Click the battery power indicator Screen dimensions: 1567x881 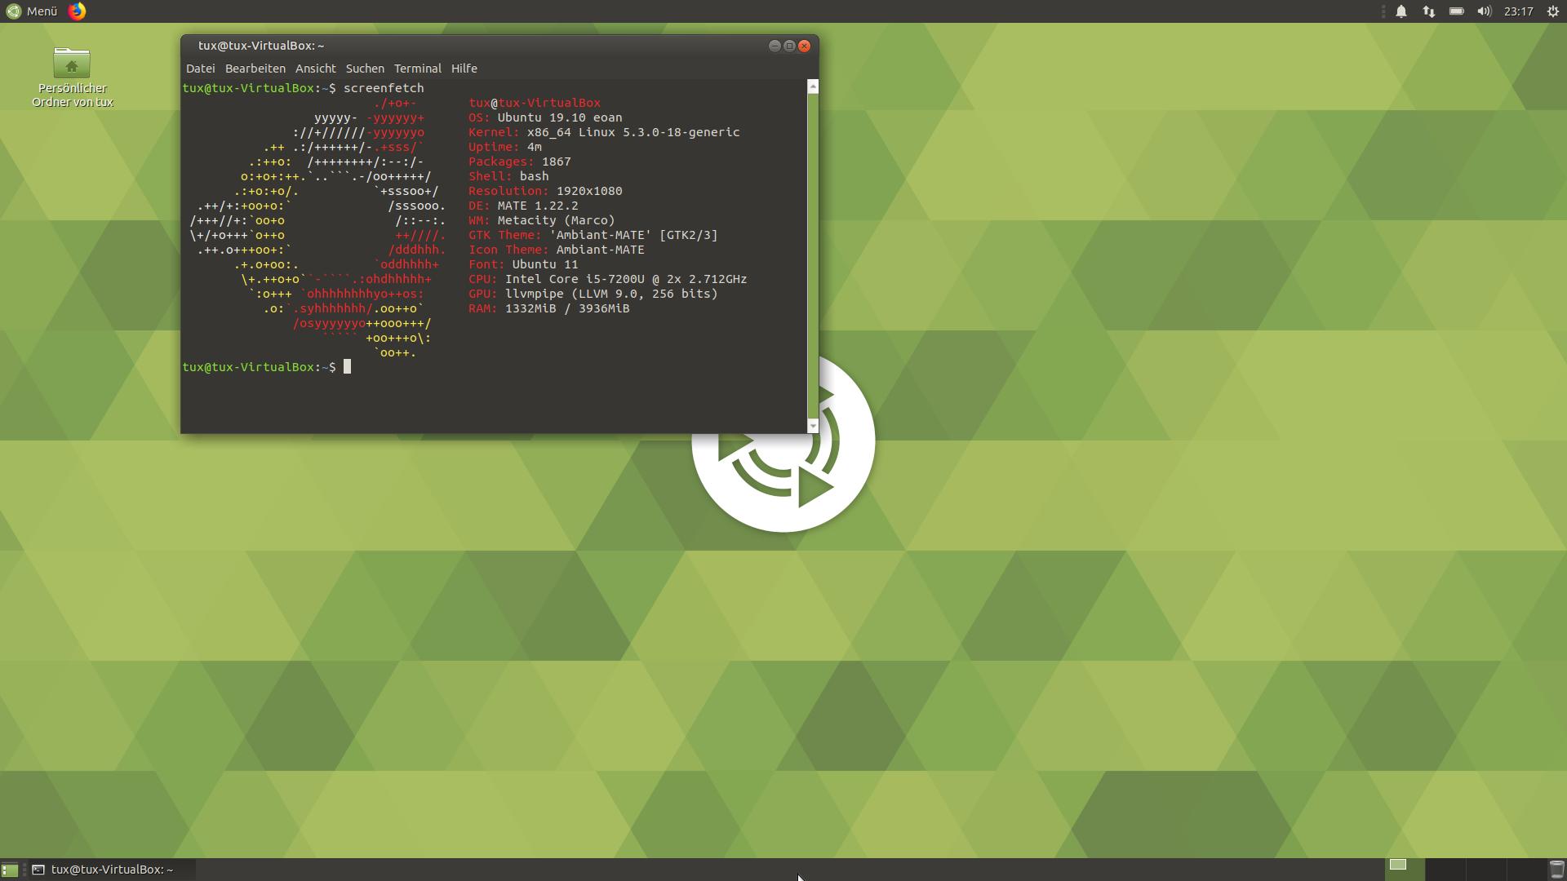pyautogui.click(x=1456, y=11)
